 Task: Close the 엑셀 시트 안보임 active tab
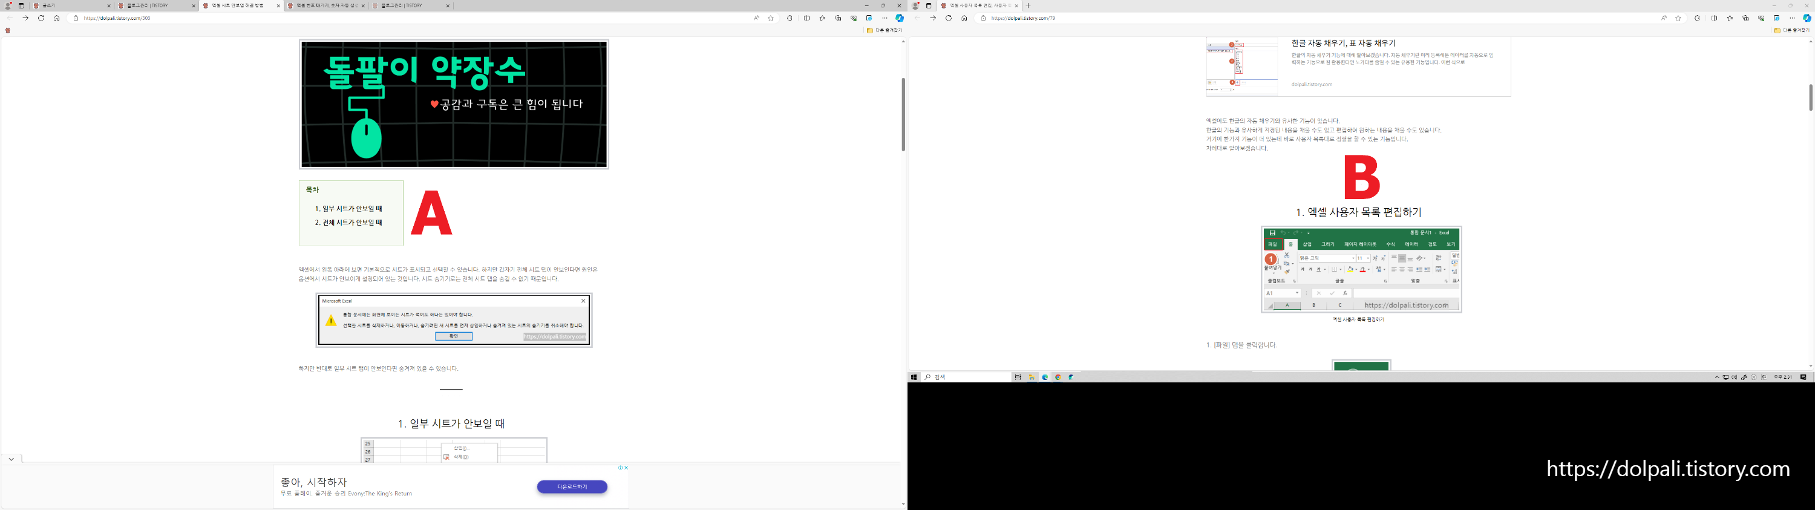(278, 5)
